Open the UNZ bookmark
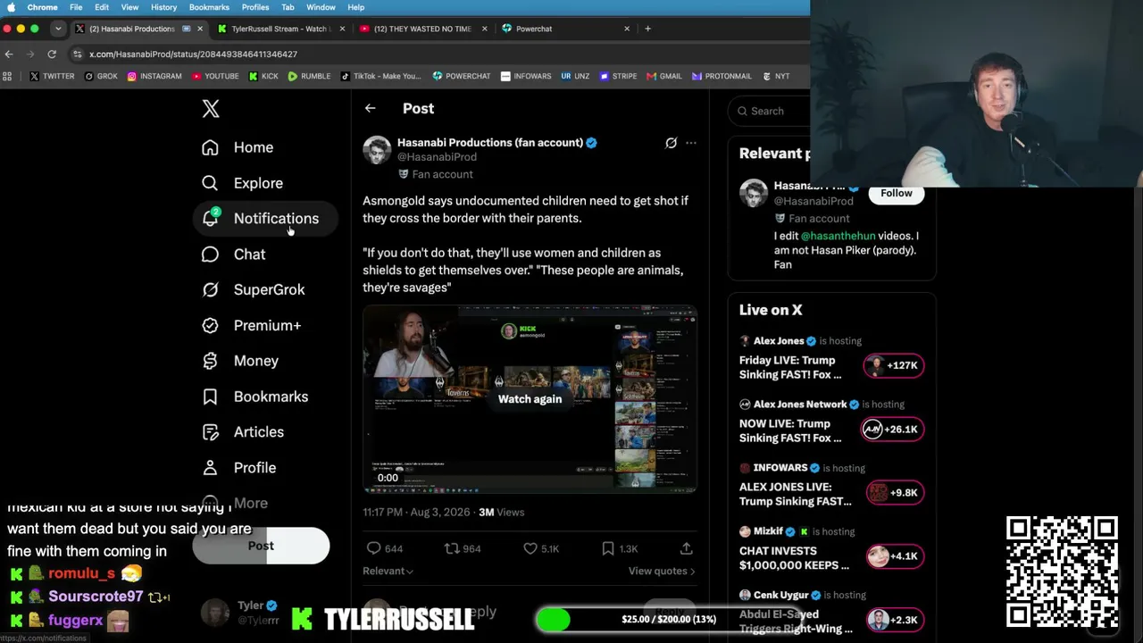Screen dimensions: 1143x643 pos(575,77)
